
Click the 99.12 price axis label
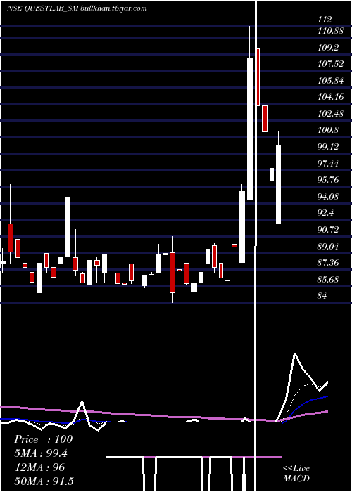pyautogui.click(x=329, y=146)
